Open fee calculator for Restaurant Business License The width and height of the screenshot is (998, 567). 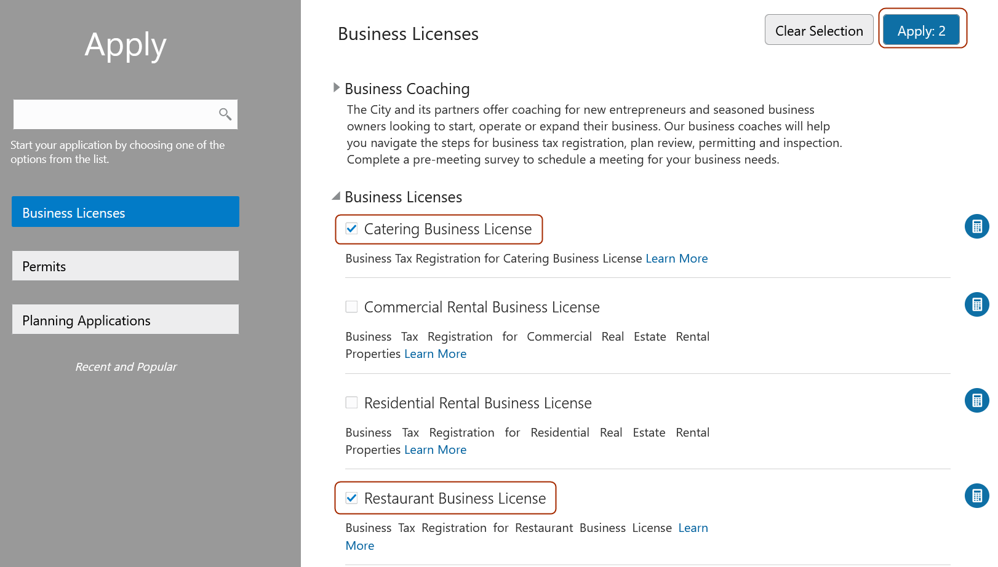(976, 496)
